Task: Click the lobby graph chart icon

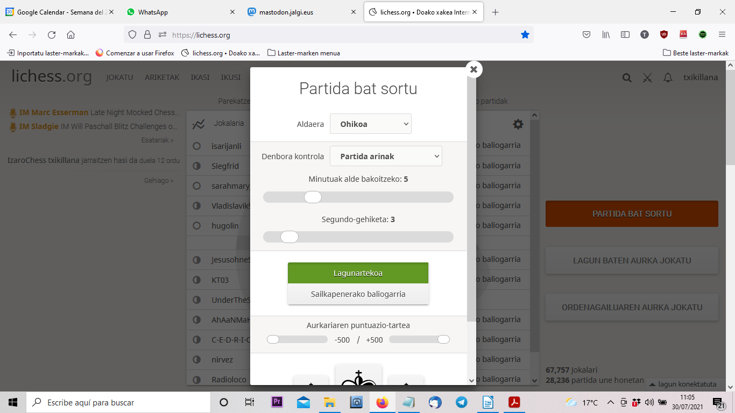Action: [x=199, y=124]
